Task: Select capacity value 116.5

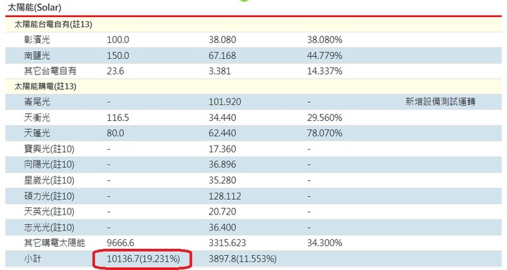Action: pos(118,117)
